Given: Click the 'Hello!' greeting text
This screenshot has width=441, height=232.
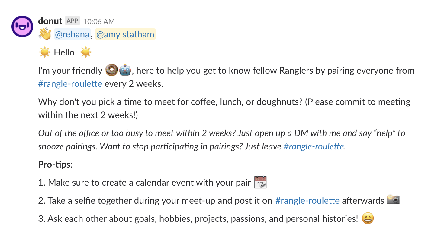Looking at the screenshot, I should point(66,52).
